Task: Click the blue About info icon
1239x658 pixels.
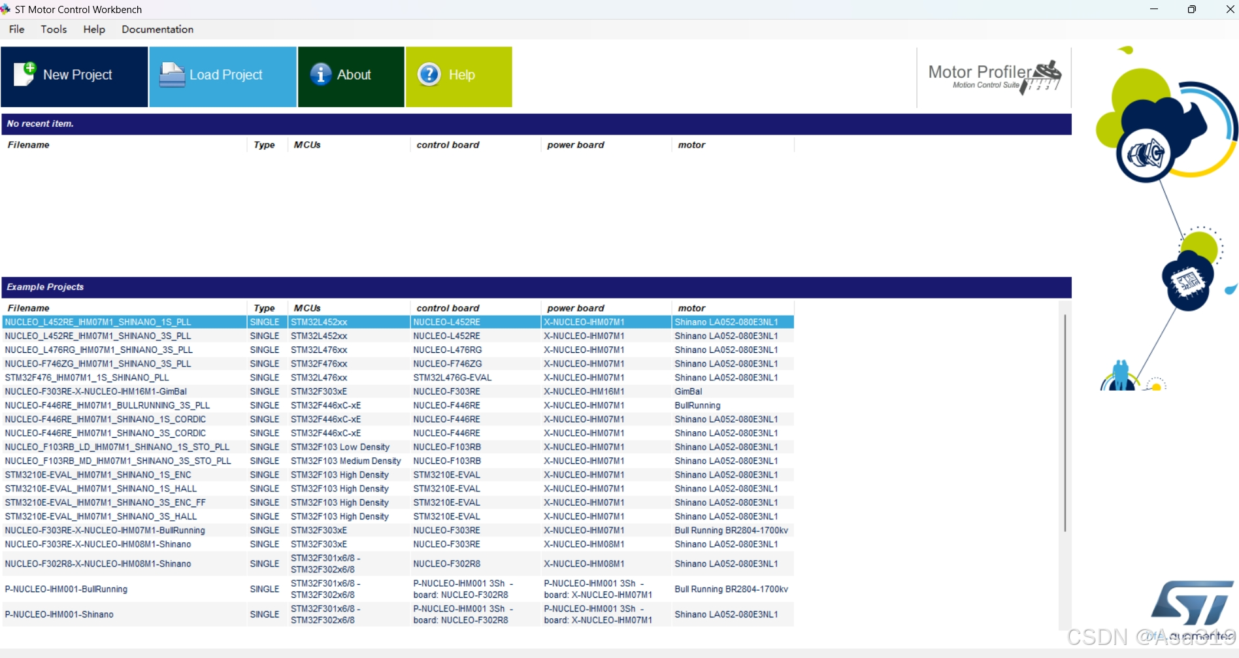Action: (x=320, y=74)
